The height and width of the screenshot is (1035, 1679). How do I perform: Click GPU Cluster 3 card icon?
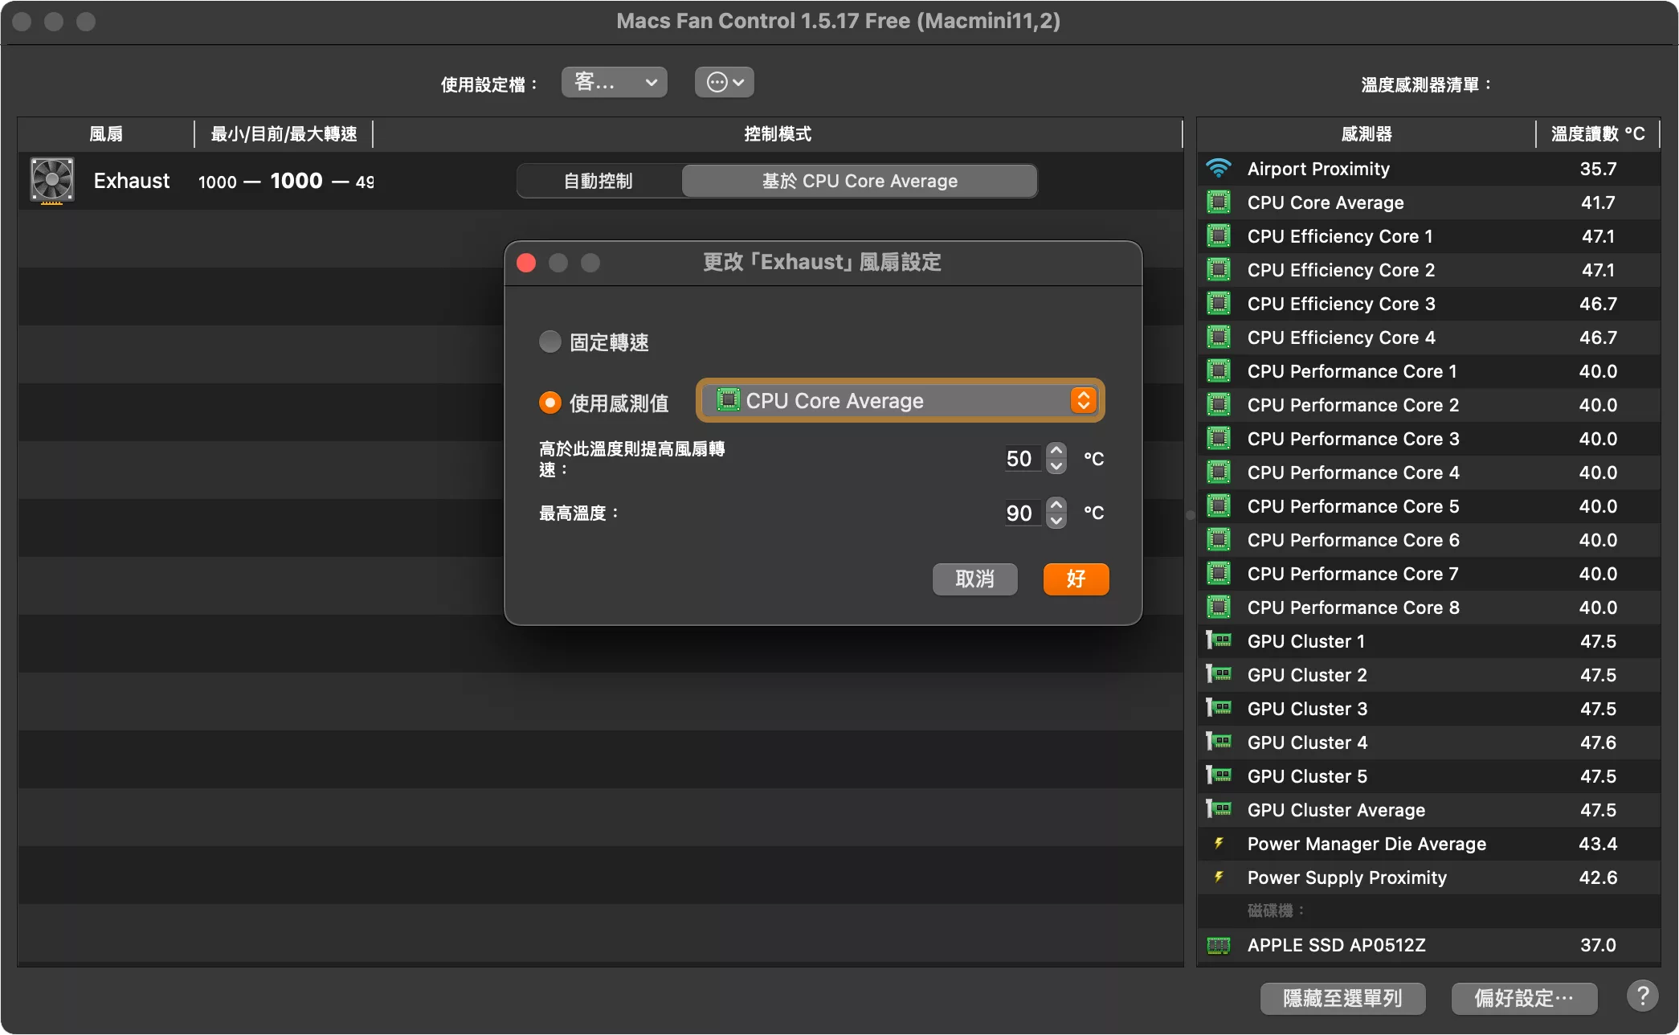(1219, 708)
